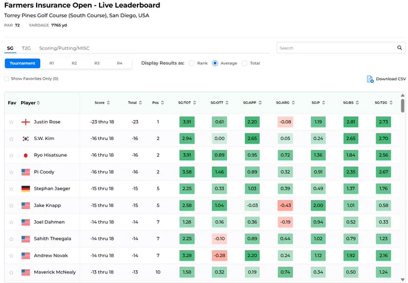The height and width of the screenshot is (283, 408).
Task: Sort by SG:T2G column arrows
Action: coord(391,102)
